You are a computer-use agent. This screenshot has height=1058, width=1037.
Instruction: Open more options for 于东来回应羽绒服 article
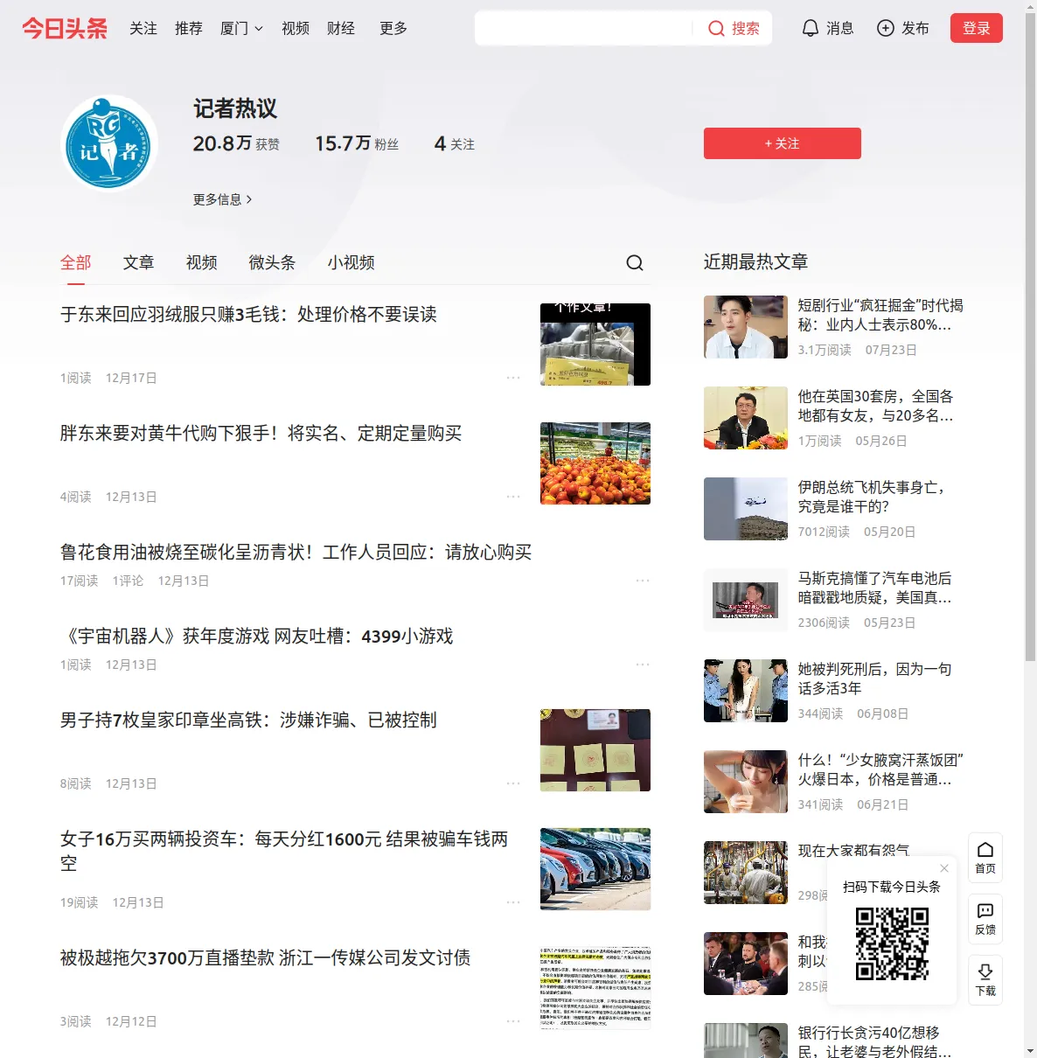(513, 378)
